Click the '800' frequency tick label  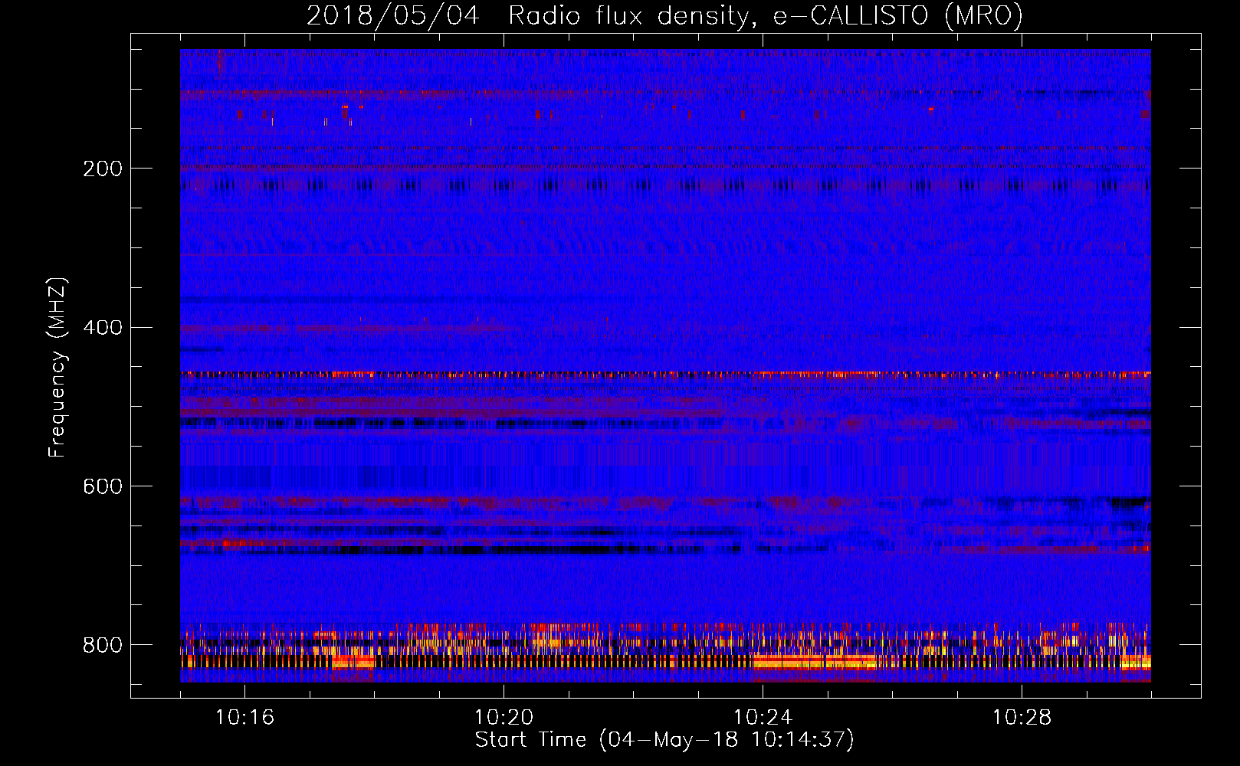click(103, 646)
